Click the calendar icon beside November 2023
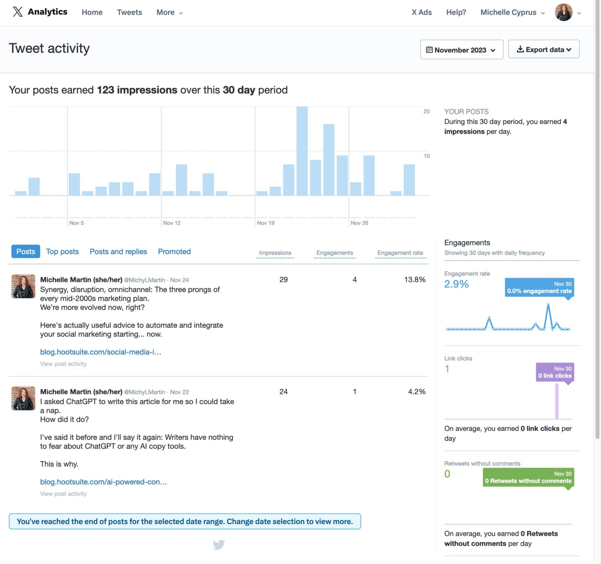 (x=430, y=50)
